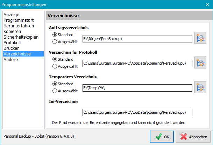The image size is (213, 145).
Task: Cancel with the Abbrechen button
Action: 193,137
